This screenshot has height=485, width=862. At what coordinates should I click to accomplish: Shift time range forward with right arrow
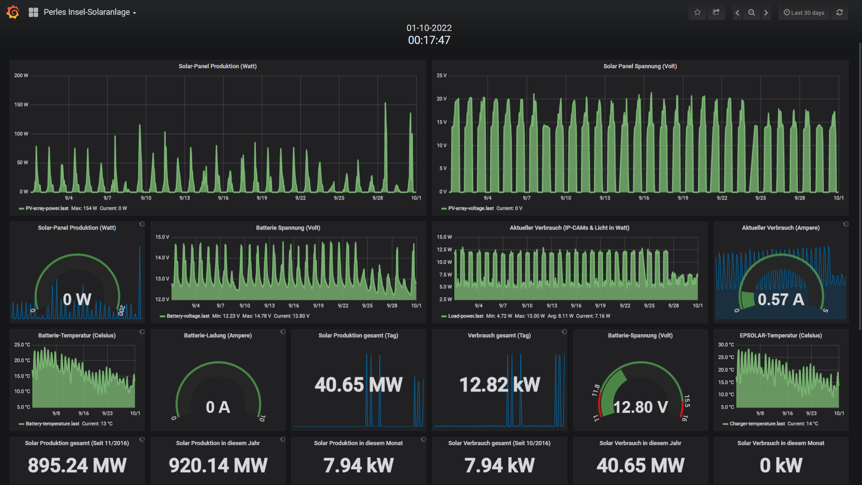[766, 13]
